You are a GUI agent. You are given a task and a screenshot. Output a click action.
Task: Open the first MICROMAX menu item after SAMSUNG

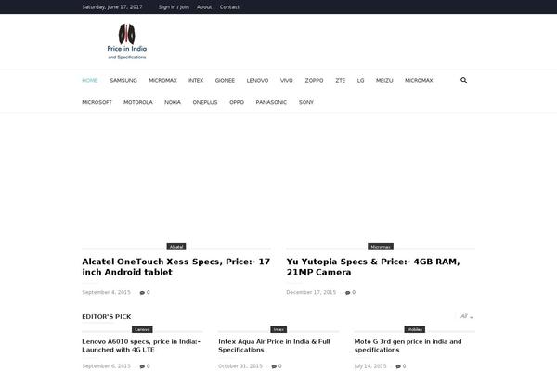point(162,81)
